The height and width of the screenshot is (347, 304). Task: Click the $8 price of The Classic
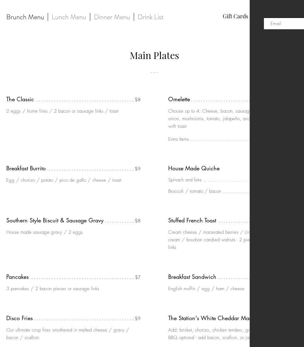click(x=138, y=100)
